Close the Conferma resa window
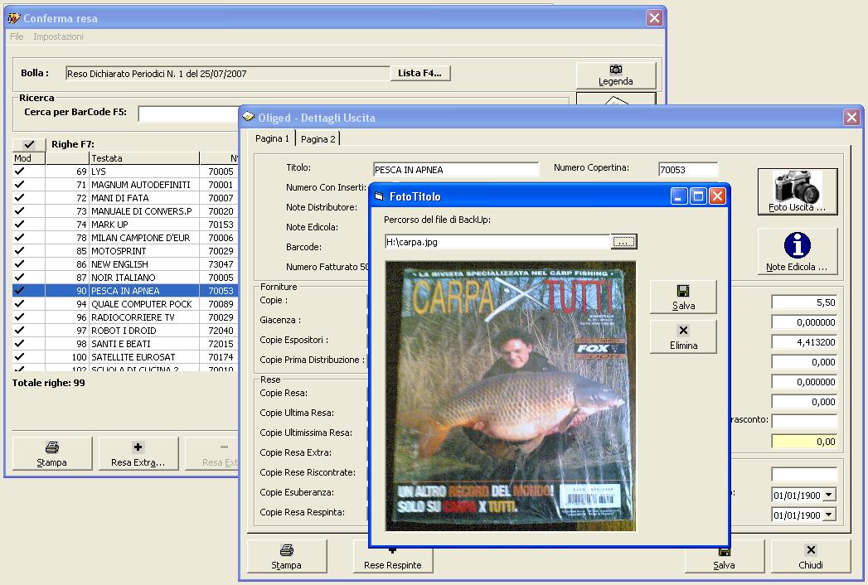 tap(654, 18)
